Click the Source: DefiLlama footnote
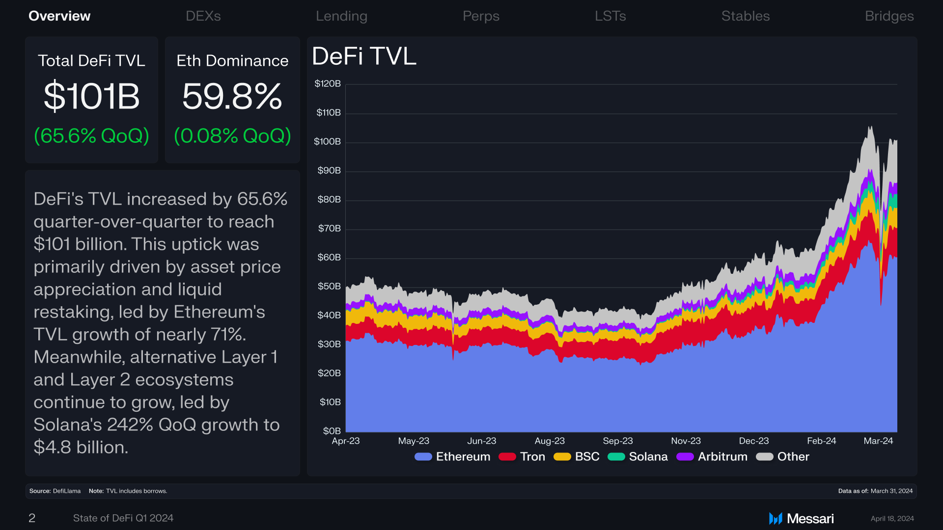The height and width of the screenshot is (530, 943). click(x=55, y=491)
